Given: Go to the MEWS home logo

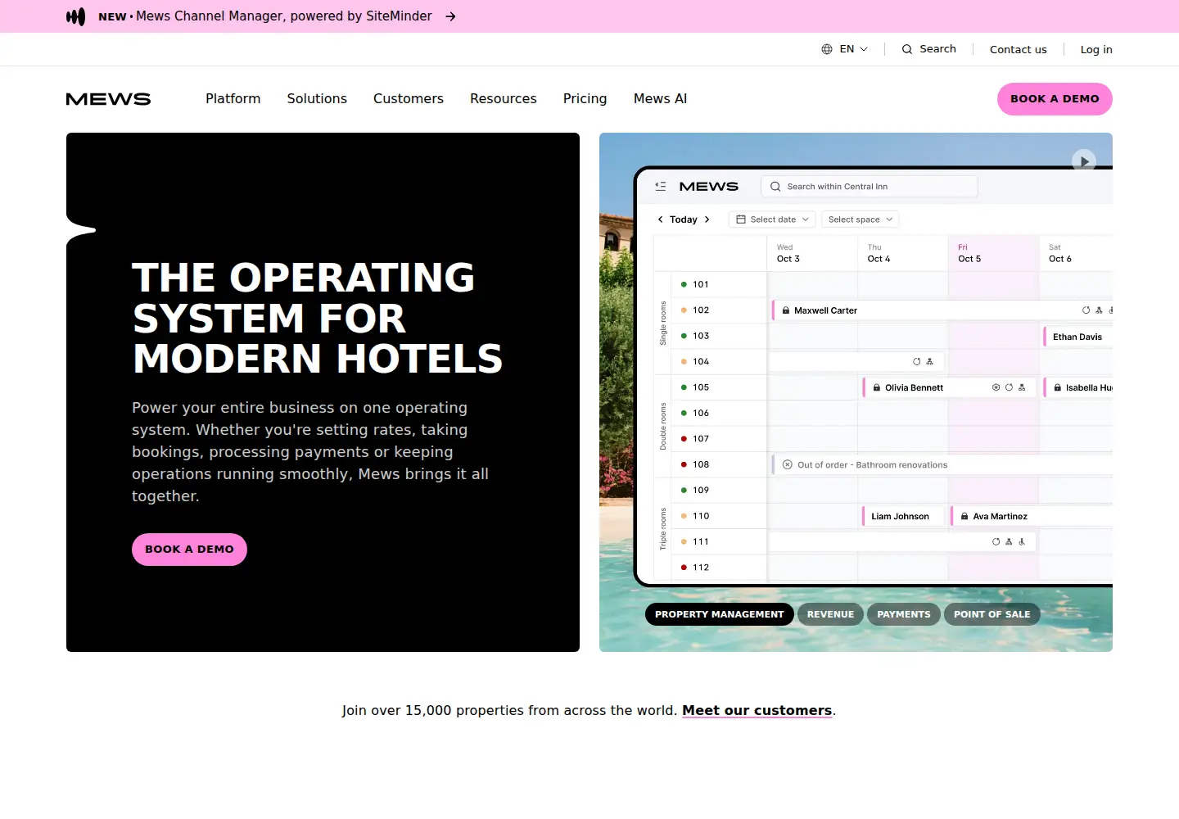Looking at the screenshot, I should point(108,99).
